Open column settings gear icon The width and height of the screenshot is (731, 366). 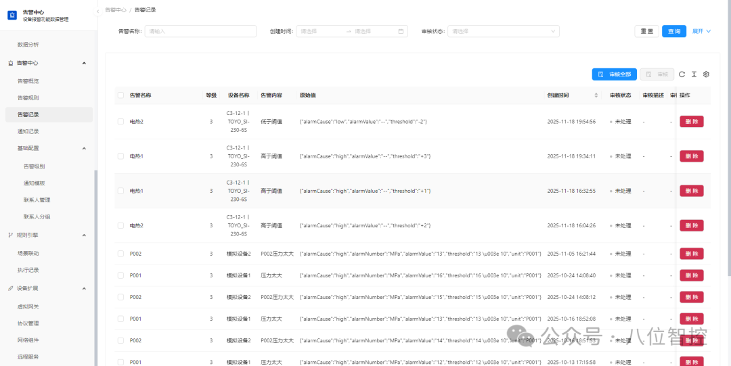706,74
